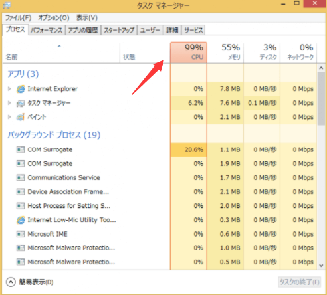Click the vertical scrollbar thumb
The height and width of the screenshot is (295, 327).
321,99
